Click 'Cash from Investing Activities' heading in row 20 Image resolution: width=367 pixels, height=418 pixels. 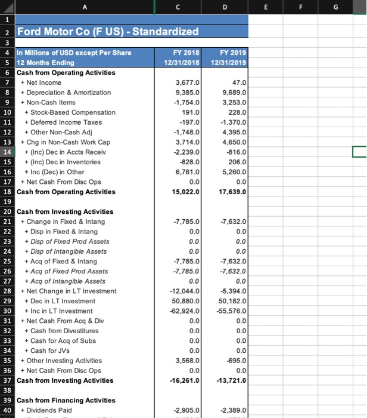pos(65,211)
